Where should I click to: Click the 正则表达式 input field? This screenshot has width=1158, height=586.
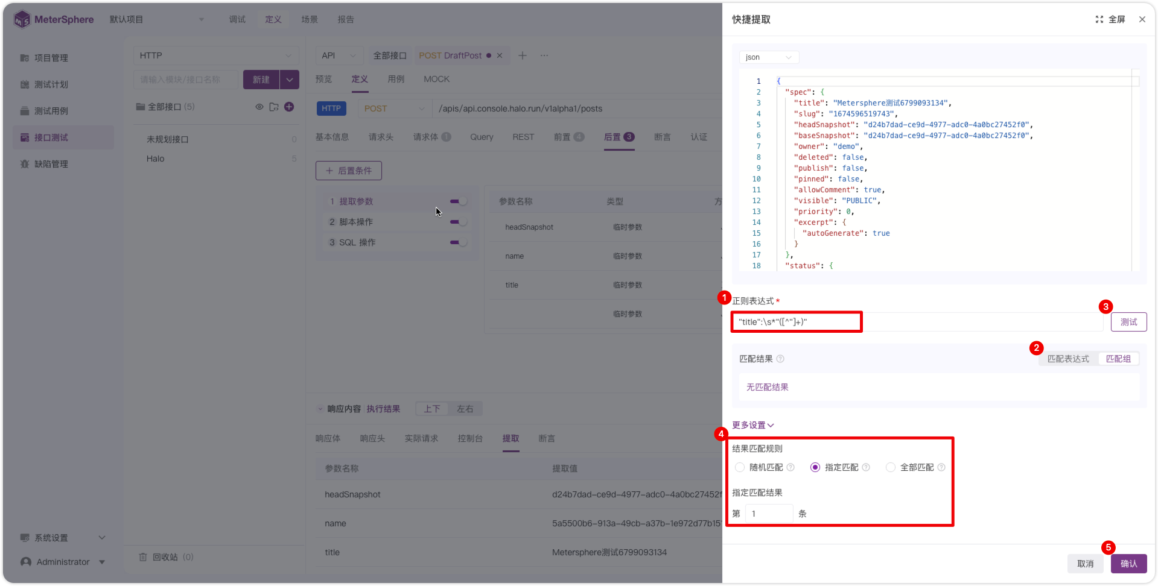(918, 322)
